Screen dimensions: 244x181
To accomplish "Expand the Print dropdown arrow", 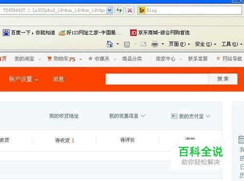I will tap(163, 44).
